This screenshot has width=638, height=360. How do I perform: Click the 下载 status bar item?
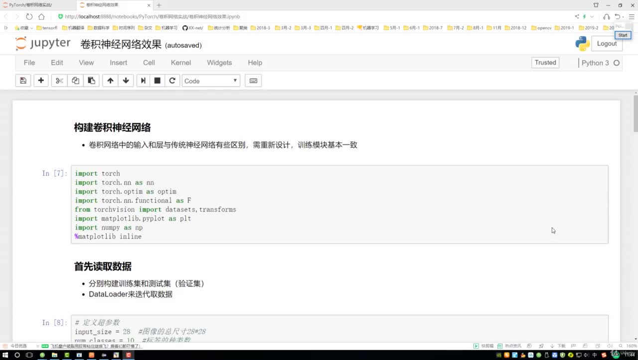559,346
